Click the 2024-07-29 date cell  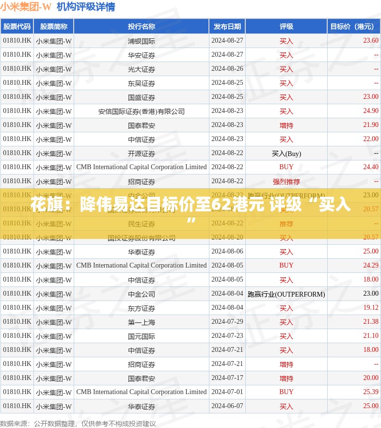pyautogui.click(x=227, y=321)
